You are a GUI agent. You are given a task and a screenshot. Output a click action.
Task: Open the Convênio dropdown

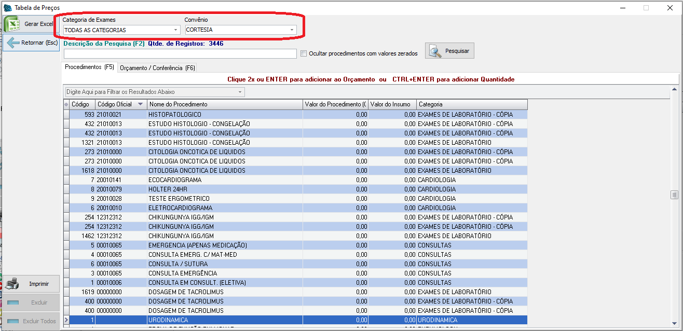(x=292, y=30)
